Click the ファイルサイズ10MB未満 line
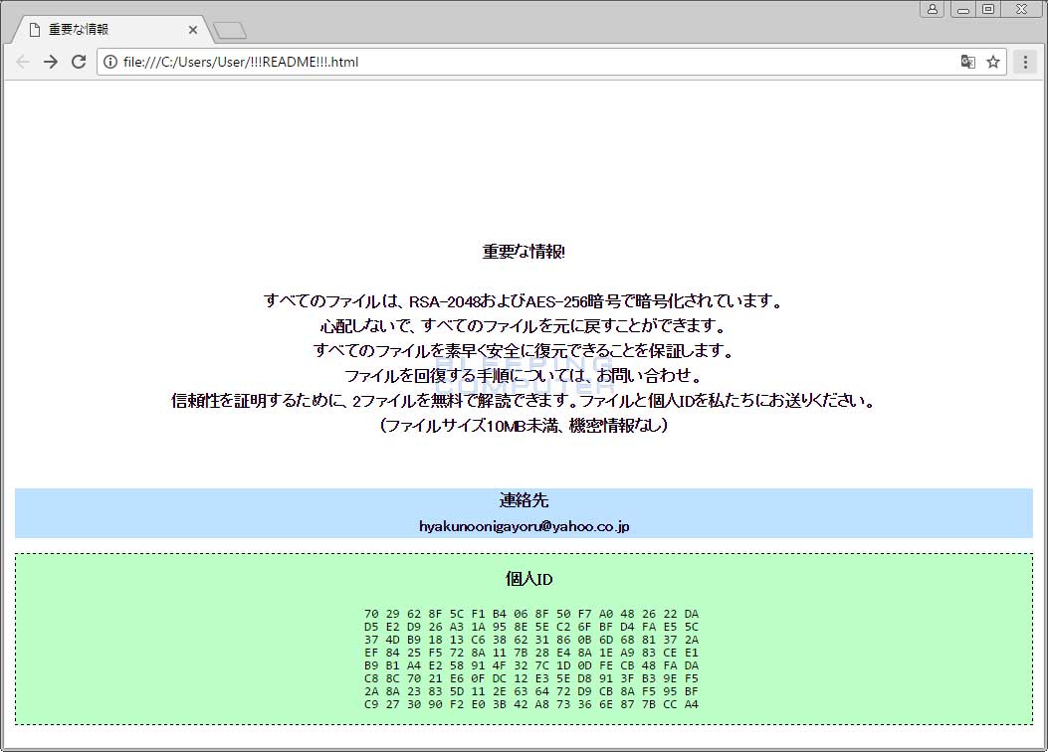The width and height of the screenshot is (1048, 752). pos(524,426)
